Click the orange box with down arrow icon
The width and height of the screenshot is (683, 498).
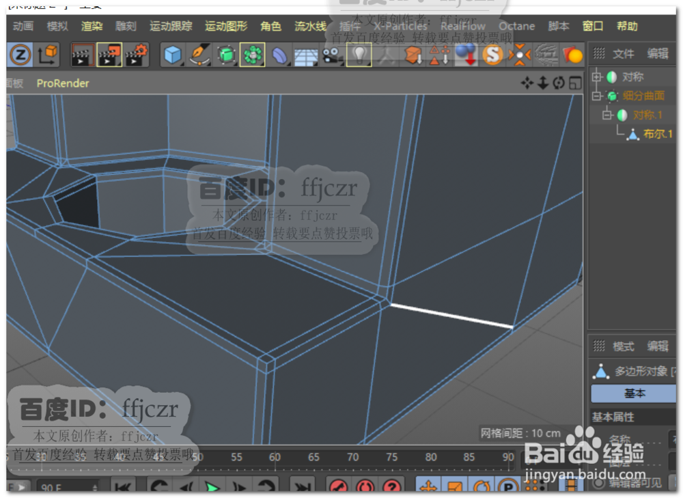(x=413, y=55)
